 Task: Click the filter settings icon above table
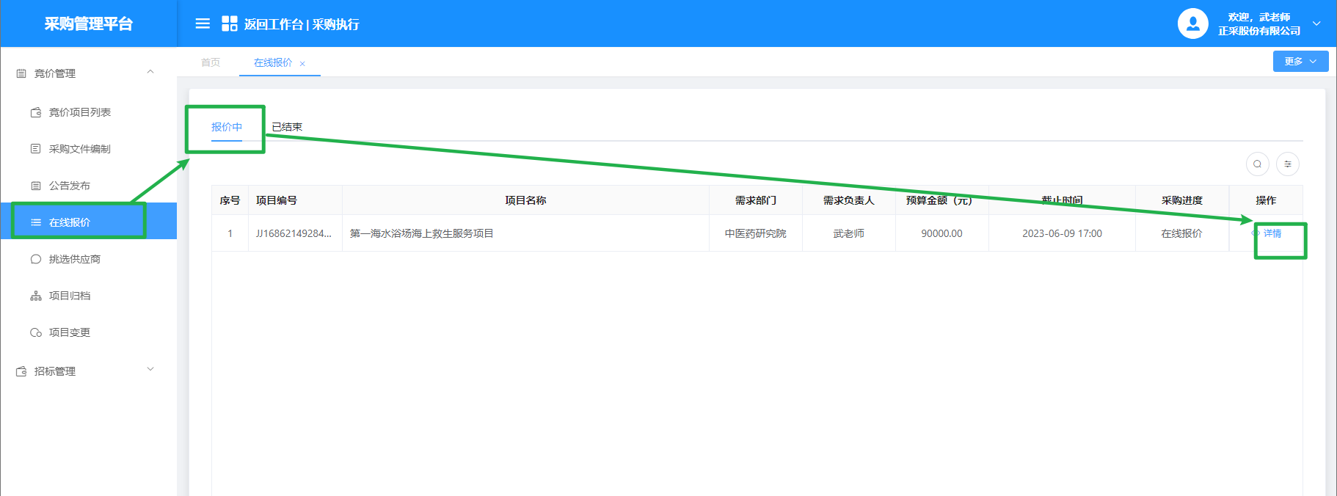point(1287,164)
